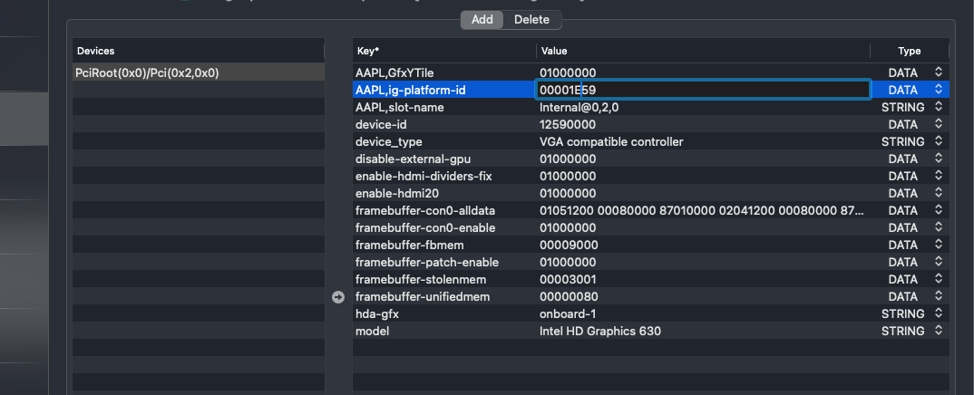The width and height of the screenshot is (974, 395).
Task: Select the disable-external-gpu key
Action: [x=413, y=159]
